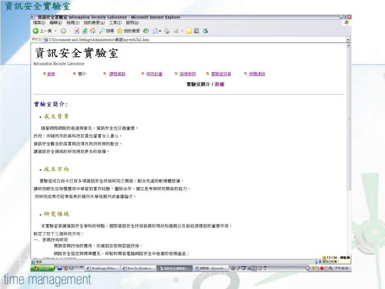This screenshot has height=289, width=385.
Task: Open the 設備 sub-page link
Action: [220, 84]
